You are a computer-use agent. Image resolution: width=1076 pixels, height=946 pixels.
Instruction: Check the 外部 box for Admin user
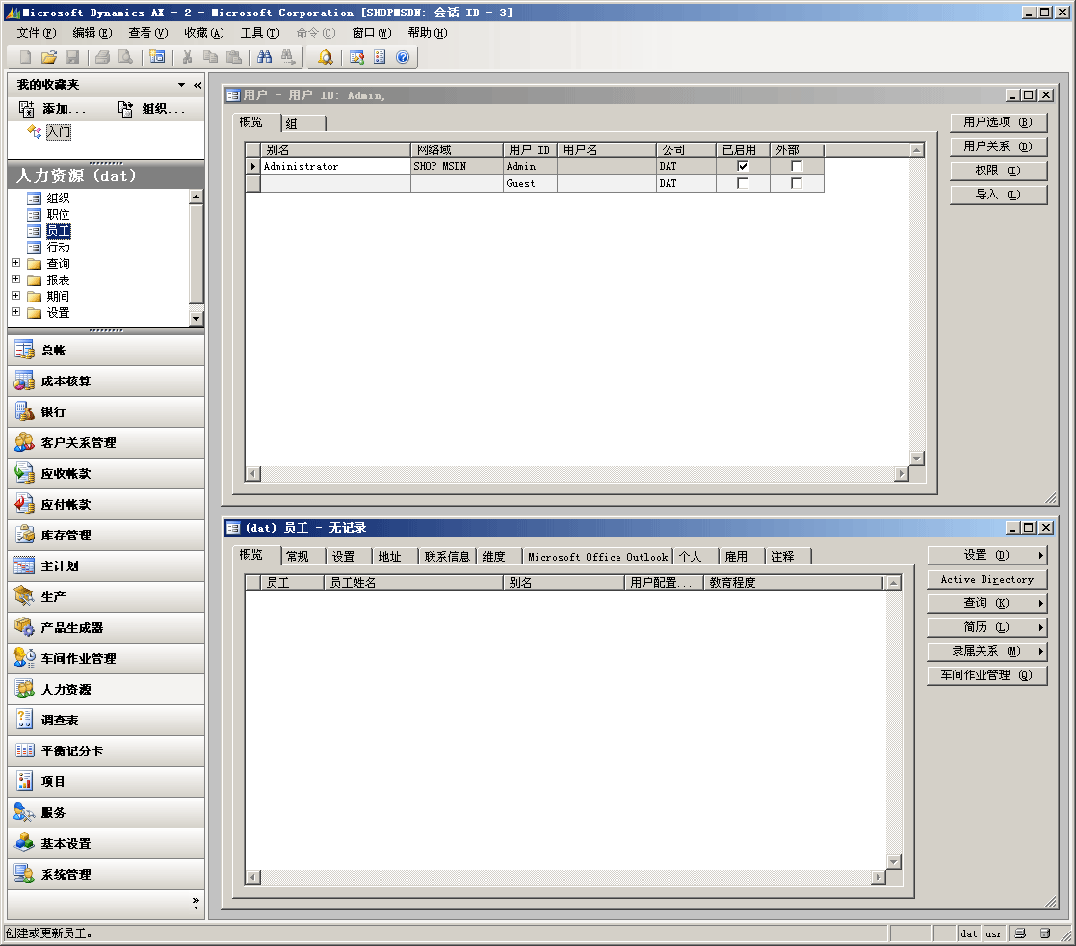point(797,166)
